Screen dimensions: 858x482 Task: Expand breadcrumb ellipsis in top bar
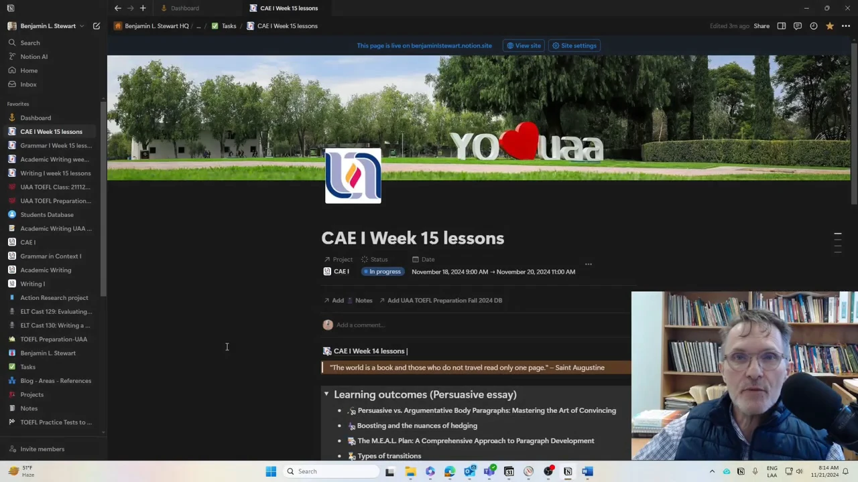click(198, 26)
